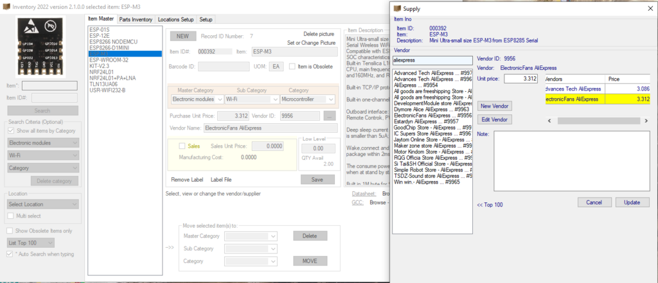This screenshot has width=658, height=283.
Task: Toggle Auto Search when typing checkbox
Action: point(10,254)
